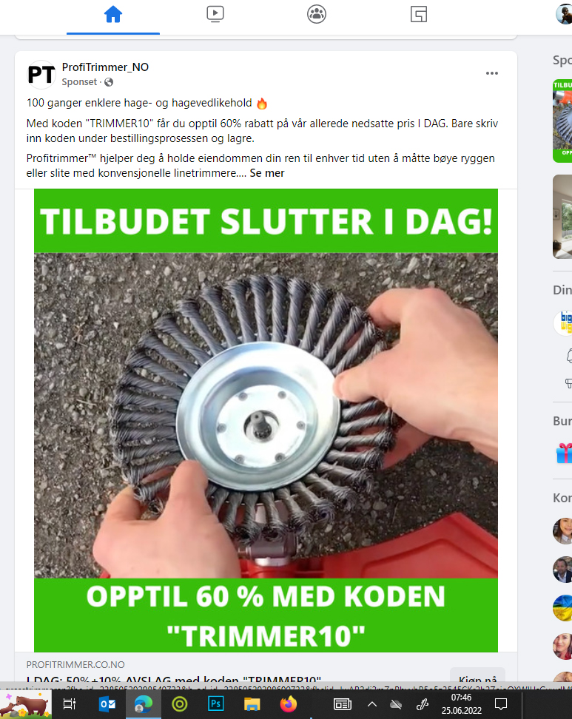Open Outlook from the taskbar
This screenshot has height=719, width=572.
point(107,704)
